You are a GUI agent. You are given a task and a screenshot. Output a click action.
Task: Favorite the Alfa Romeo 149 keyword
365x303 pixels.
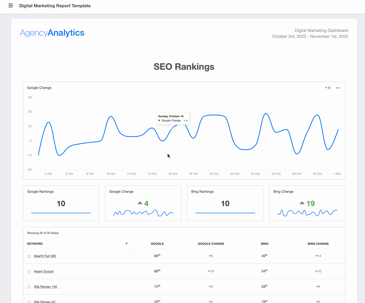coord(29,287)
